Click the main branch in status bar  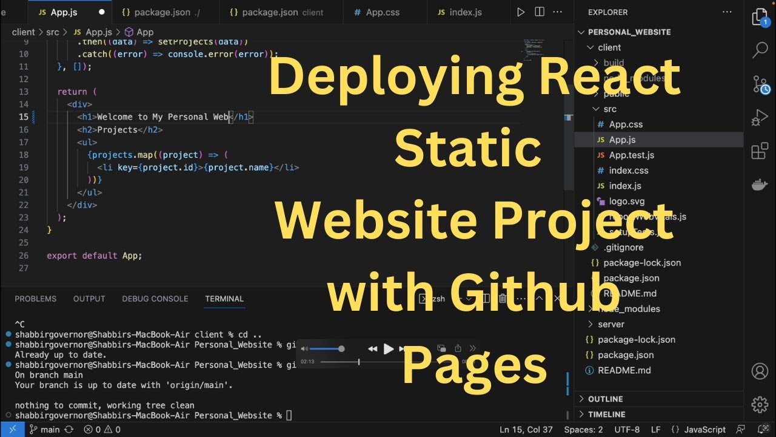[44, 429]
